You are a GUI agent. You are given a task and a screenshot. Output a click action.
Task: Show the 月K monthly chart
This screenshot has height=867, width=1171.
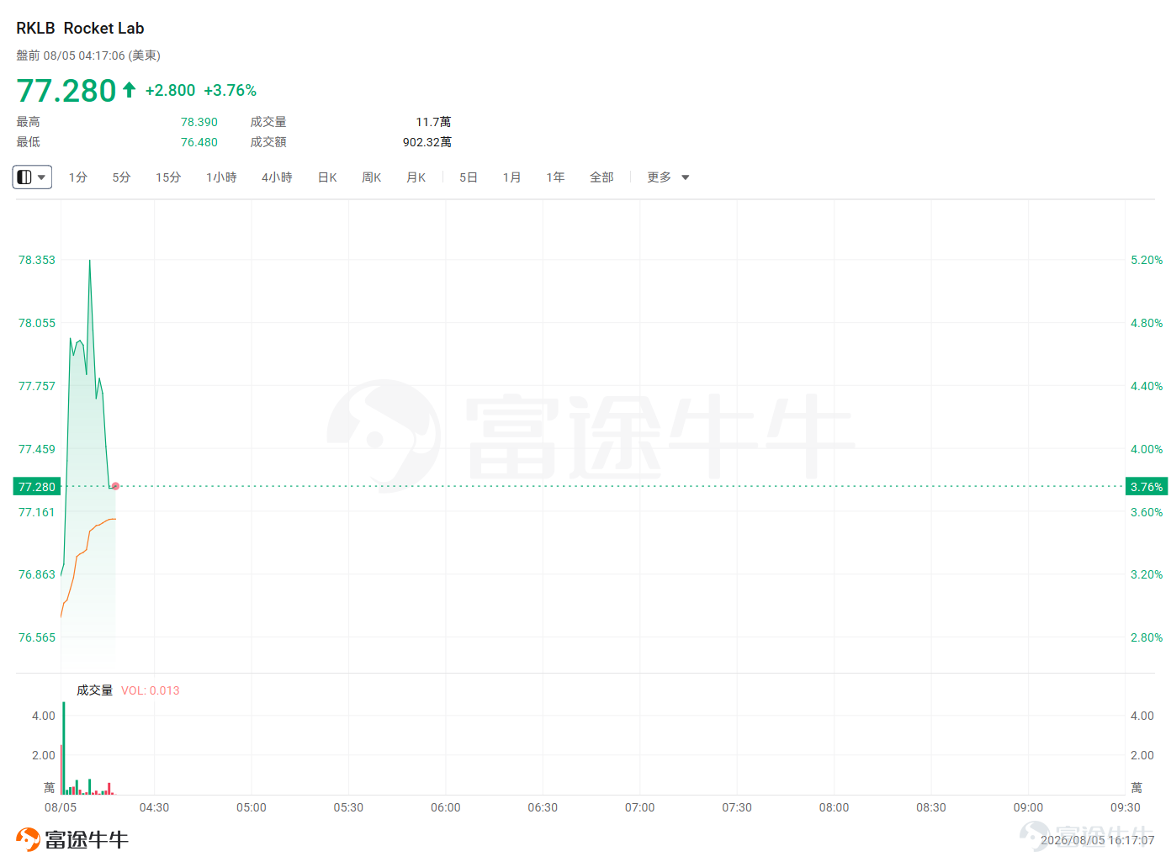[416, 177]
